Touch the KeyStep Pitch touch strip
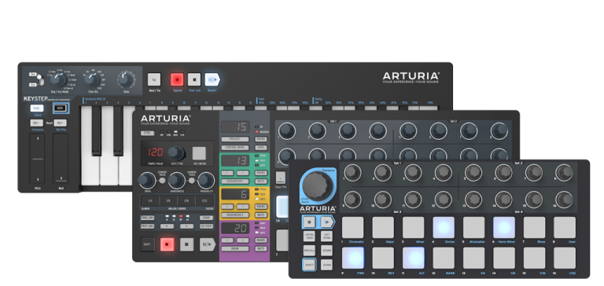Image resolution: width=604 pixels, height=286 pixels. [37, 159]
